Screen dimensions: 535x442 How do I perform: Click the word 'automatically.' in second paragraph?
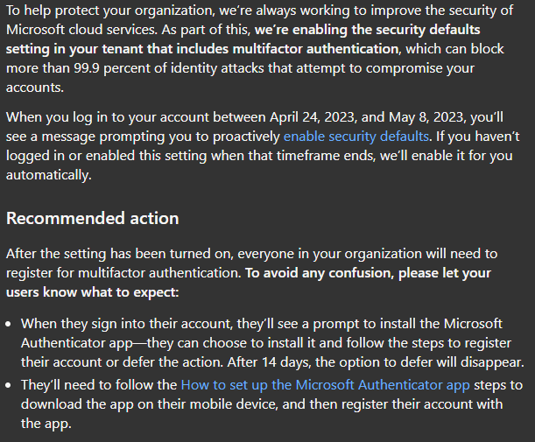pos(49,175)
